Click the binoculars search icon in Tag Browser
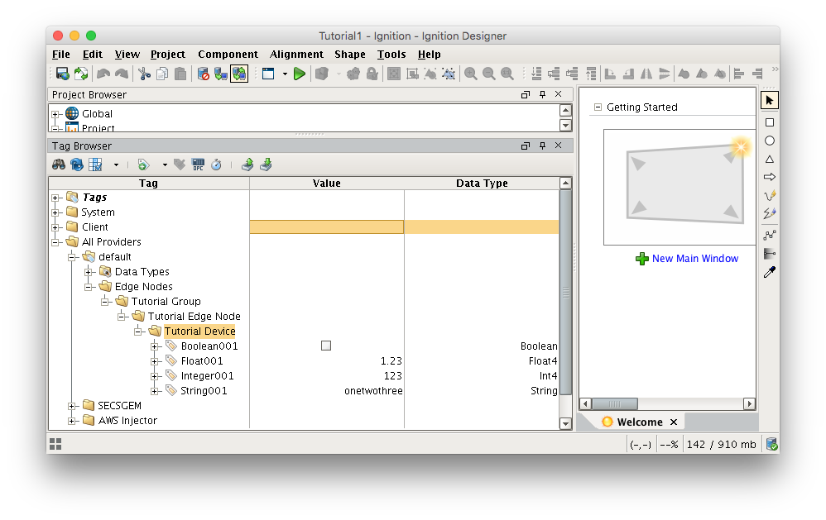The width and height of the screenshot is (826, 520). tap(59, 165)
